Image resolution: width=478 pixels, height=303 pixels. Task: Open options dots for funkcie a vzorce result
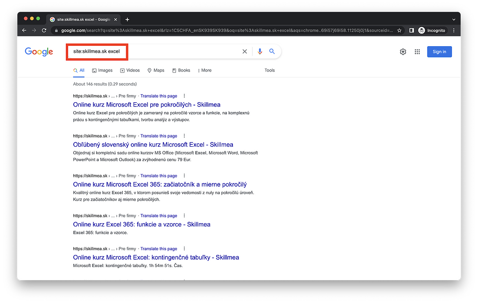pyautogui.click(x=184, y=216)
